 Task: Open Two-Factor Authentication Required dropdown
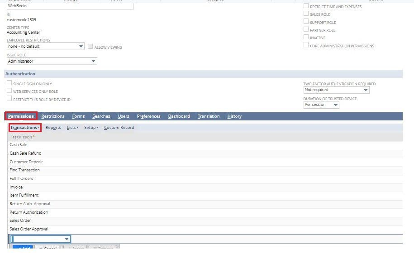[x=366, y=90]
